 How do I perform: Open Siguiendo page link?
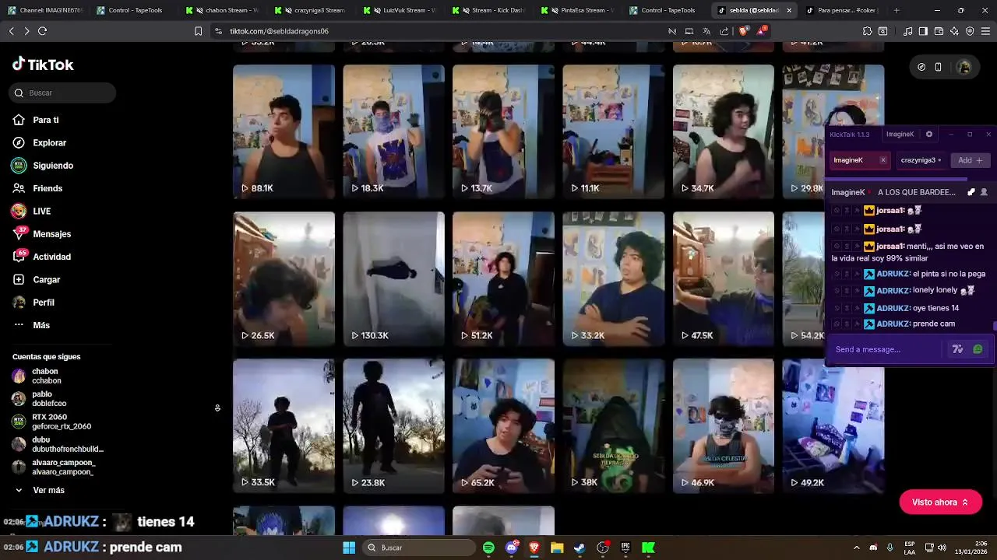(x=53, y=166)
